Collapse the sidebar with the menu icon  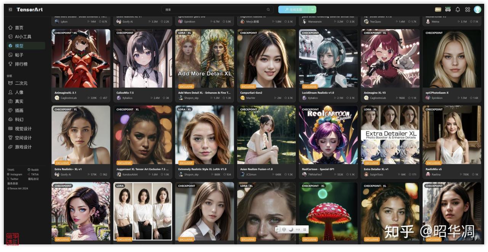[x=10, y=10]
